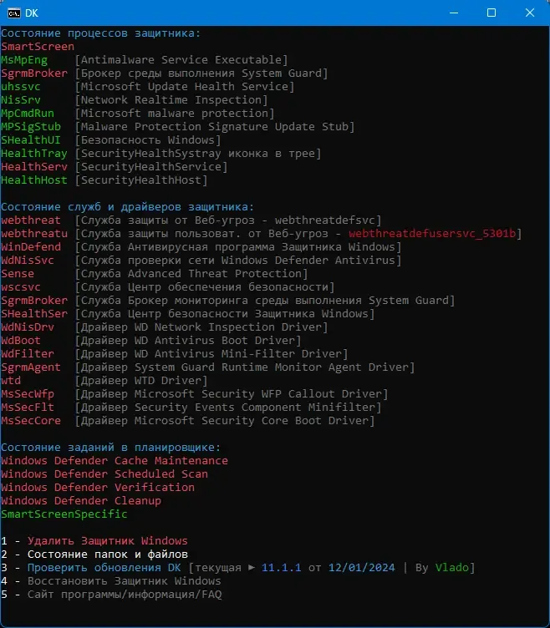Click the MsMpEng process name
The height and width of the screenshot is (628, 550).
[x=24, y=60]
